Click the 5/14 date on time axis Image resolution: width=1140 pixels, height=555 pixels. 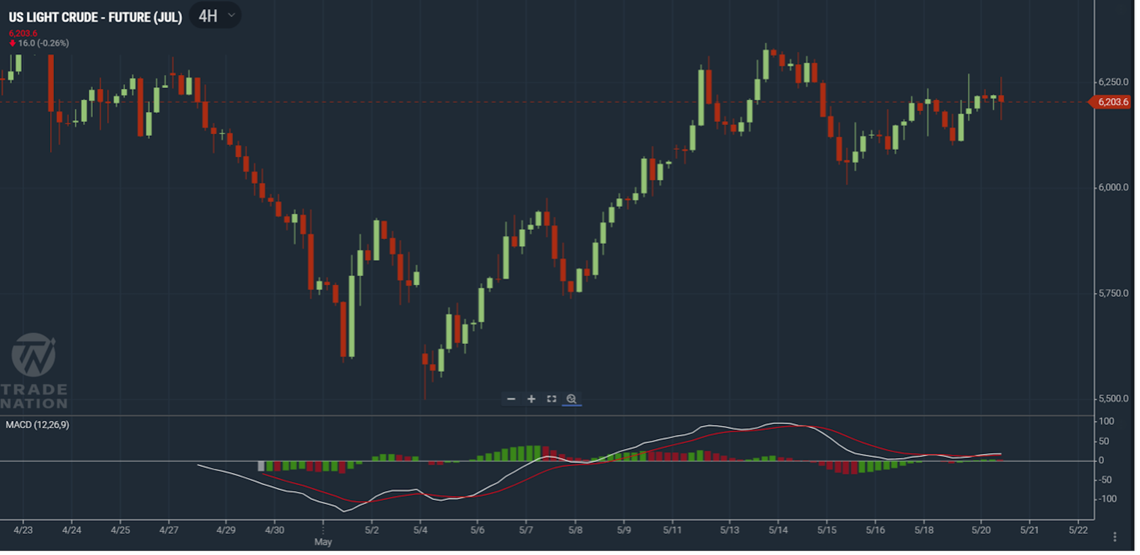[778, 530]
